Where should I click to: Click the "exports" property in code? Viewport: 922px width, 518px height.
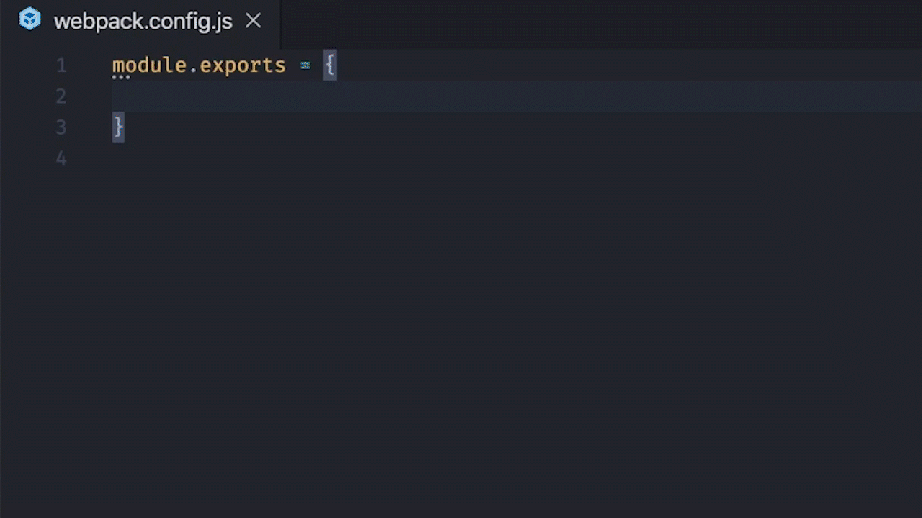[x=243, y=65]
